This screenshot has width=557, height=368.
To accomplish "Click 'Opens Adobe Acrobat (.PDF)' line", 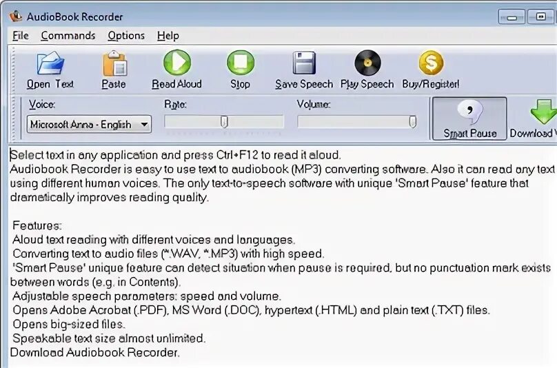I will tap(251, 310).
